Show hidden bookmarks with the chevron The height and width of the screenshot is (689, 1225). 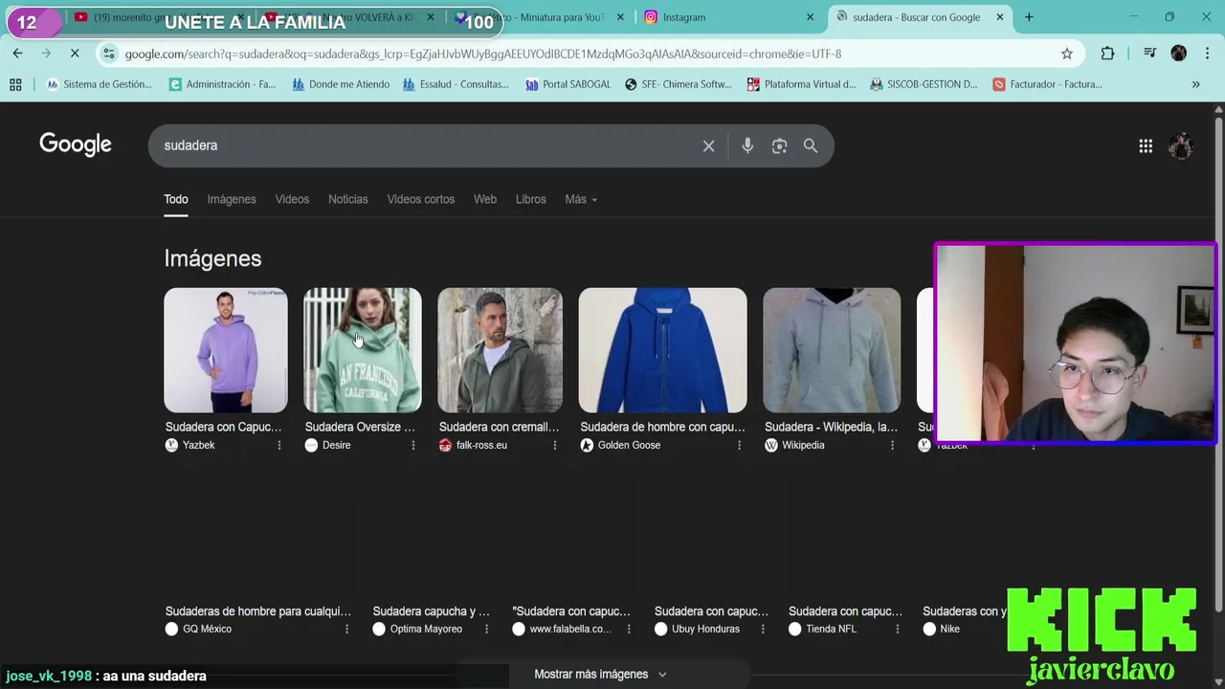(x=1195, y=84)
